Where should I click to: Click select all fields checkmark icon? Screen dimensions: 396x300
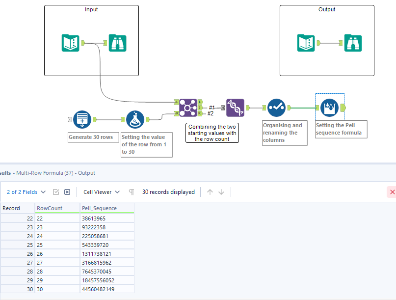(x=56, y=192)
